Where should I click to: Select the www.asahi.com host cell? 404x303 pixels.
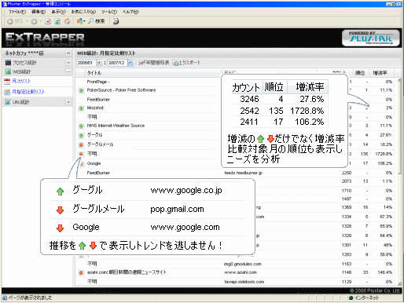click(241, 272)
